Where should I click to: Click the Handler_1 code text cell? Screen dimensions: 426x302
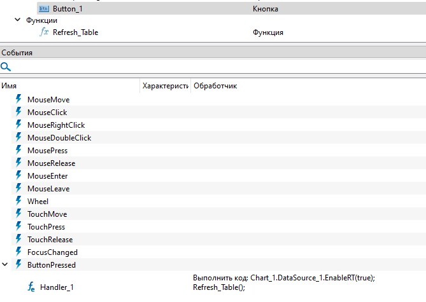coord(283,283)
